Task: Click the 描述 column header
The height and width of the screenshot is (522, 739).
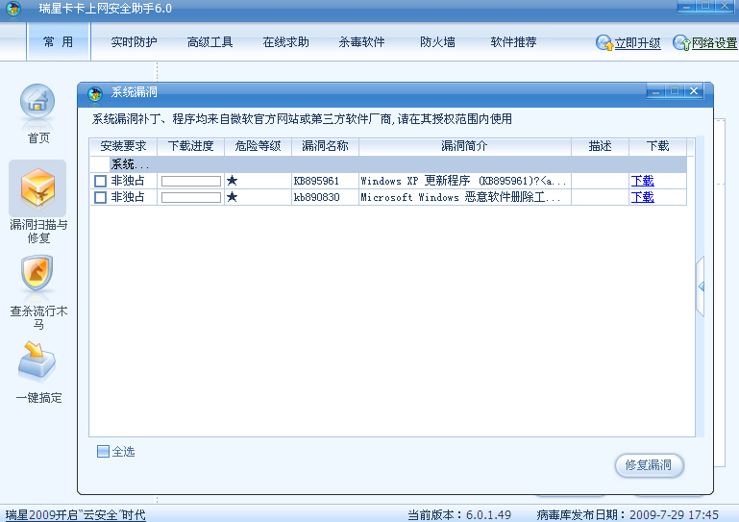Action: pyautogui.click(x=600, y=147)
